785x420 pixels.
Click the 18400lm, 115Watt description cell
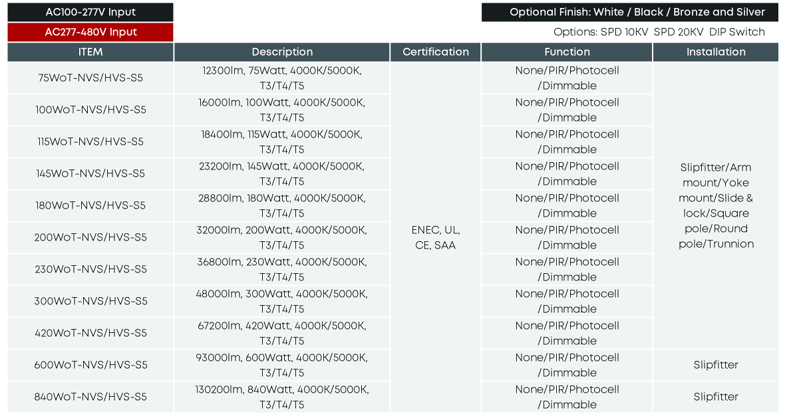(282, 142)
